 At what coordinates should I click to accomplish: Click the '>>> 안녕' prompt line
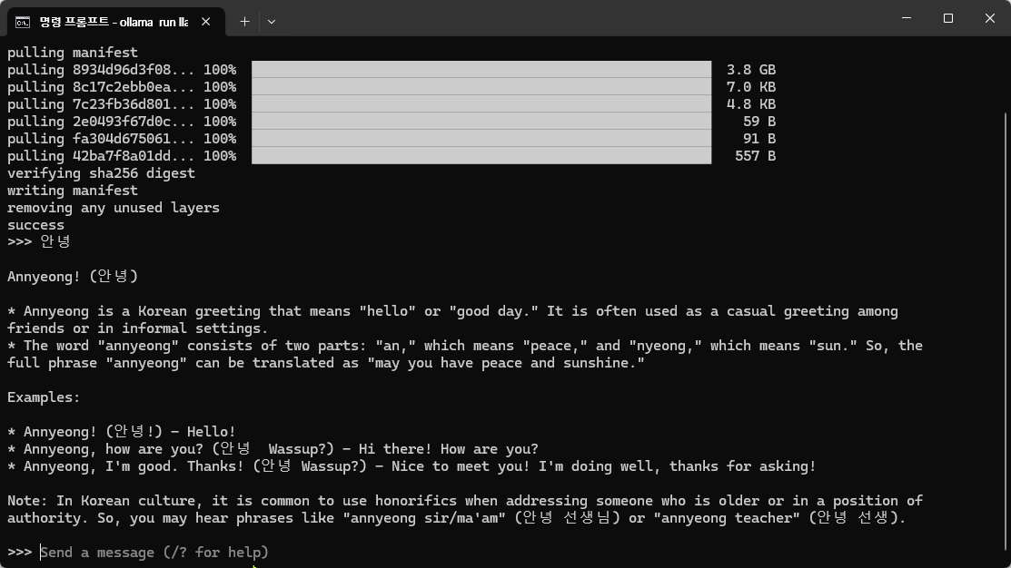(39, 241)
